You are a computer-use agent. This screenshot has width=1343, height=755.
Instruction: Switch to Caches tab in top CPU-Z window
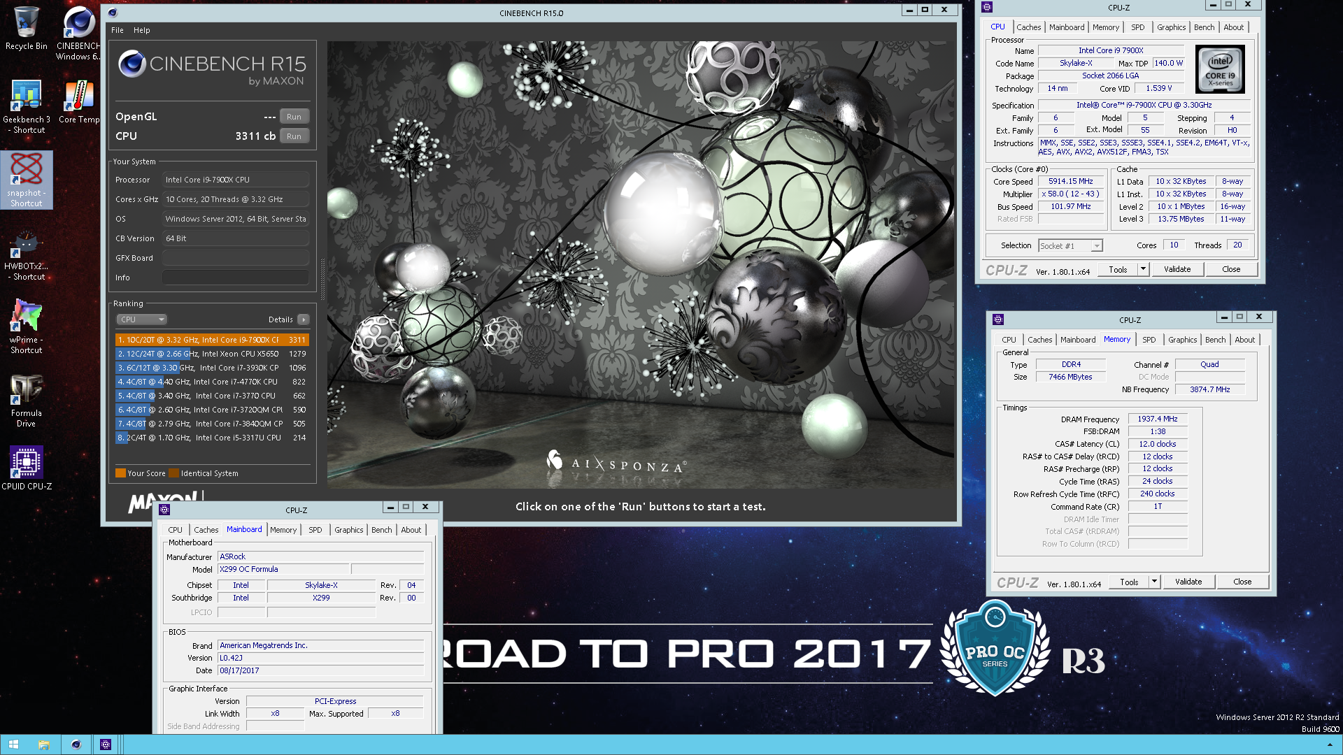[1028, 27]
